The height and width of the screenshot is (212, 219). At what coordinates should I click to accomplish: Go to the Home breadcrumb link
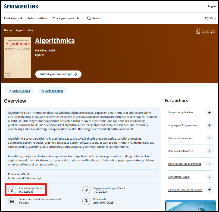tap(8, 30)
